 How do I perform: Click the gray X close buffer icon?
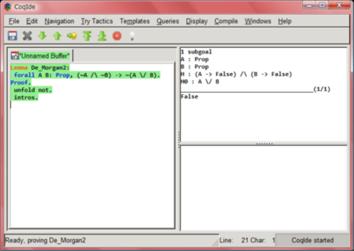point(27,36)
